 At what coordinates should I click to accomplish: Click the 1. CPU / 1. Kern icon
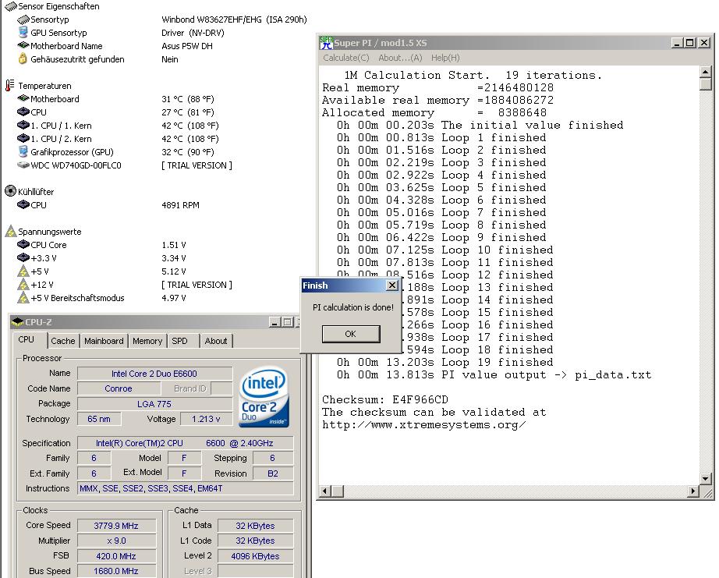coord(23,125)
